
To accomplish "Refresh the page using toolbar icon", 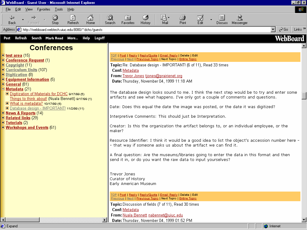I will click(x=73, y=18).
